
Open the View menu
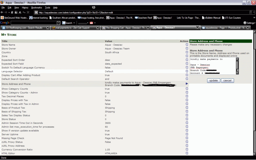pos(17,7)
